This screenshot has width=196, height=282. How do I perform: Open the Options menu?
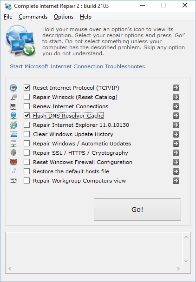[64, 17]
